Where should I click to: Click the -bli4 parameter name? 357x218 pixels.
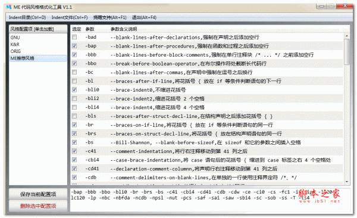[92, 107]
